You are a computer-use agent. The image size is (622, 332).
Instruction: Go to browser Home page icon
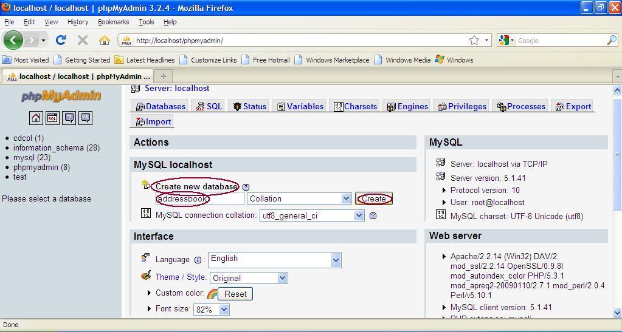coord(105,40)
